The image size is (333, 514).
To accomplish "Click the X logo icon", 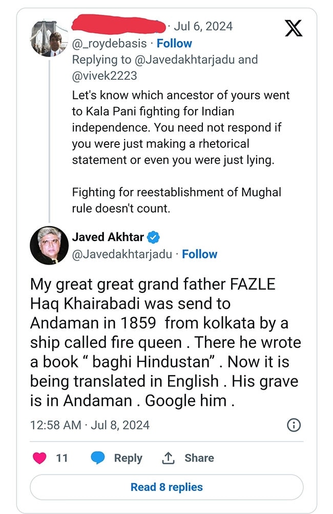I will point(293,28).
